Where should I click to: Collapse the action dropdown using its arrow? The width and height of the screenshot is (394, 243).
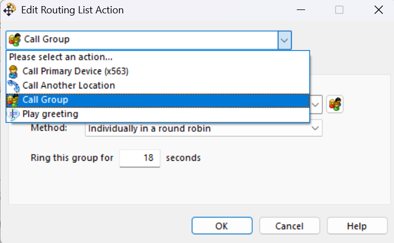tap(284, 40)
